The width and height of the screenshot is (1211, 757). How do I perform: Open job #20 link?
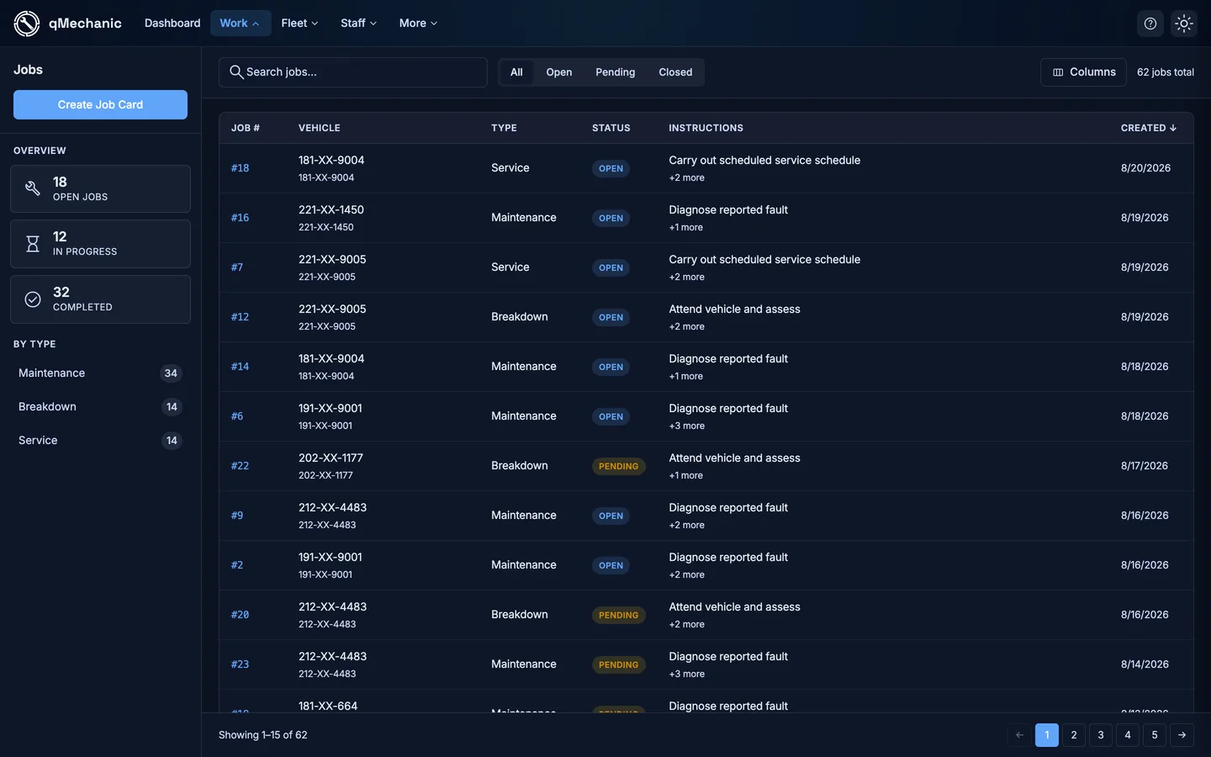(x=240, y=615)
